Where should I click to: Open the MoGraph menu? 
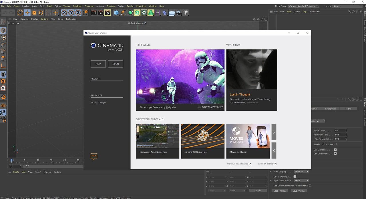coord(77,6)
